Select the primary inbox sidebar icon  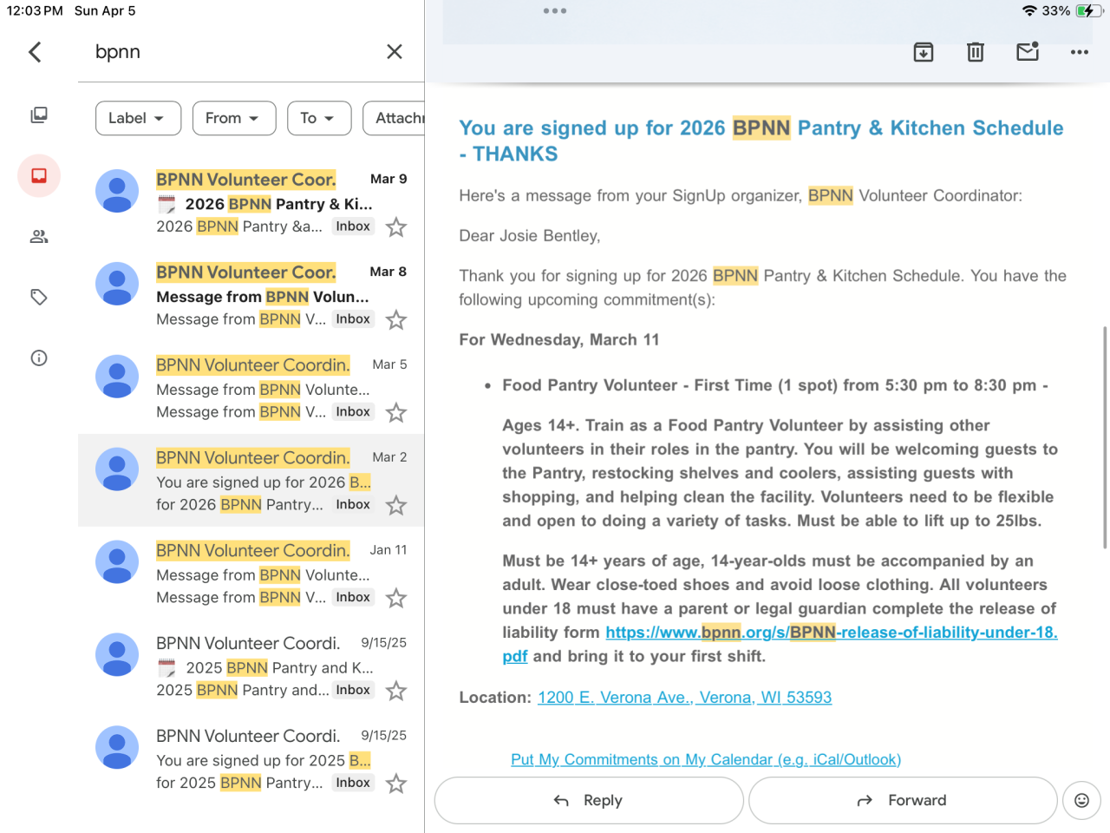point(39,176)
